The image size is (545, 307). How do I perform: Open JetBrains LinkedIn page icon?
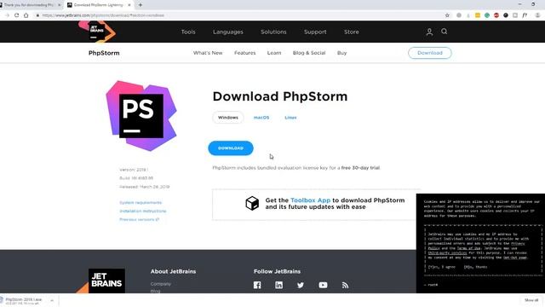[x=278, y=285]
